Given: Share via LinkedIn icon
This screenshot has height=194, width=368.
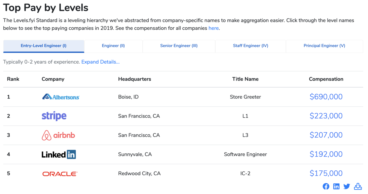Looking at the screenshot, I should coord(336,186).
